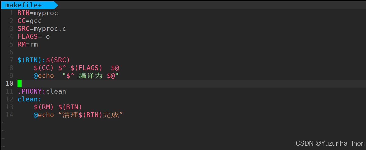This screenshot has width=366, height=150.
Task: Click the SRC=myproc.c definition
Action: click(x=42, y=29)
